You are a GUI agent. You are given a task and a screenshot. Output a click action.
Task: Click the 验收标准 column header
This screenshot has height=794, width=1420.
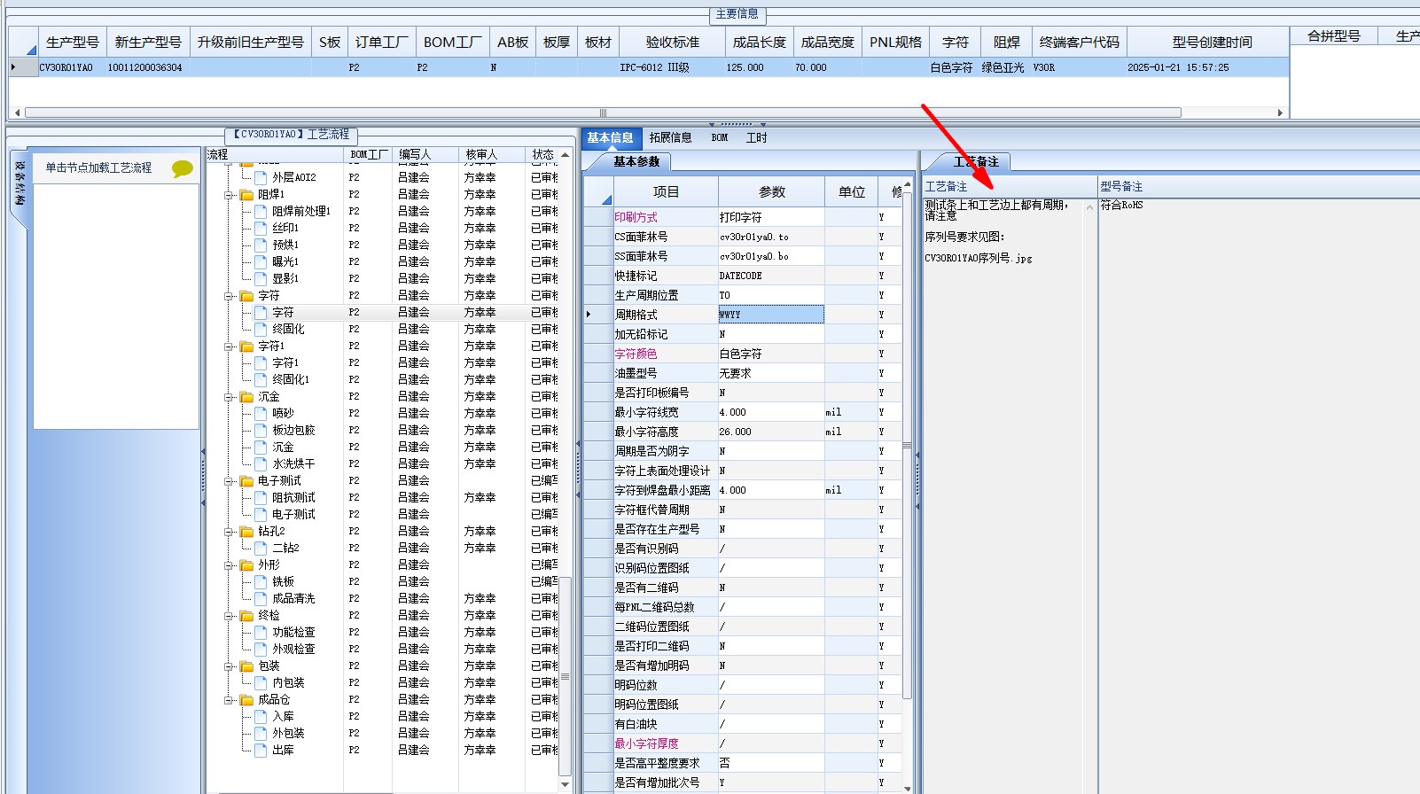point(672,43)
